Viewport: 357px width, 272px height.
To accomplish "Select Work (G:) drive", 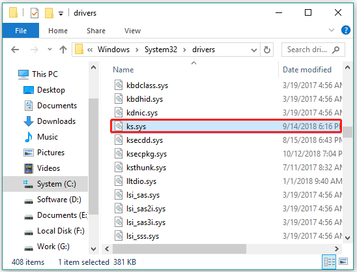I will [47, 247].
